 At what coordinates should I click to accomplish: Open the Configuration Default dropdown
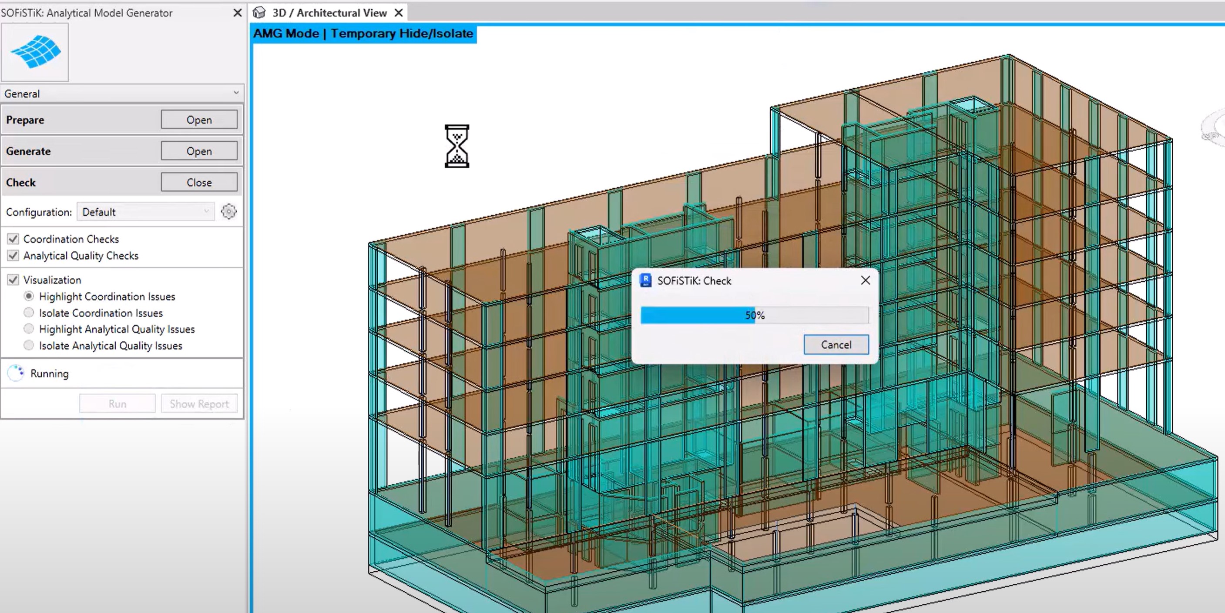(x=145, y=211)
